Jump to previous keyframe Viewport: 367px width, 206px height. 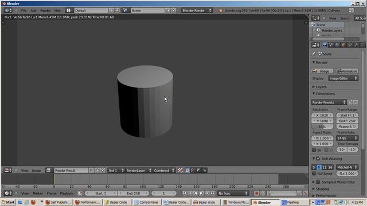pos(190,193)
